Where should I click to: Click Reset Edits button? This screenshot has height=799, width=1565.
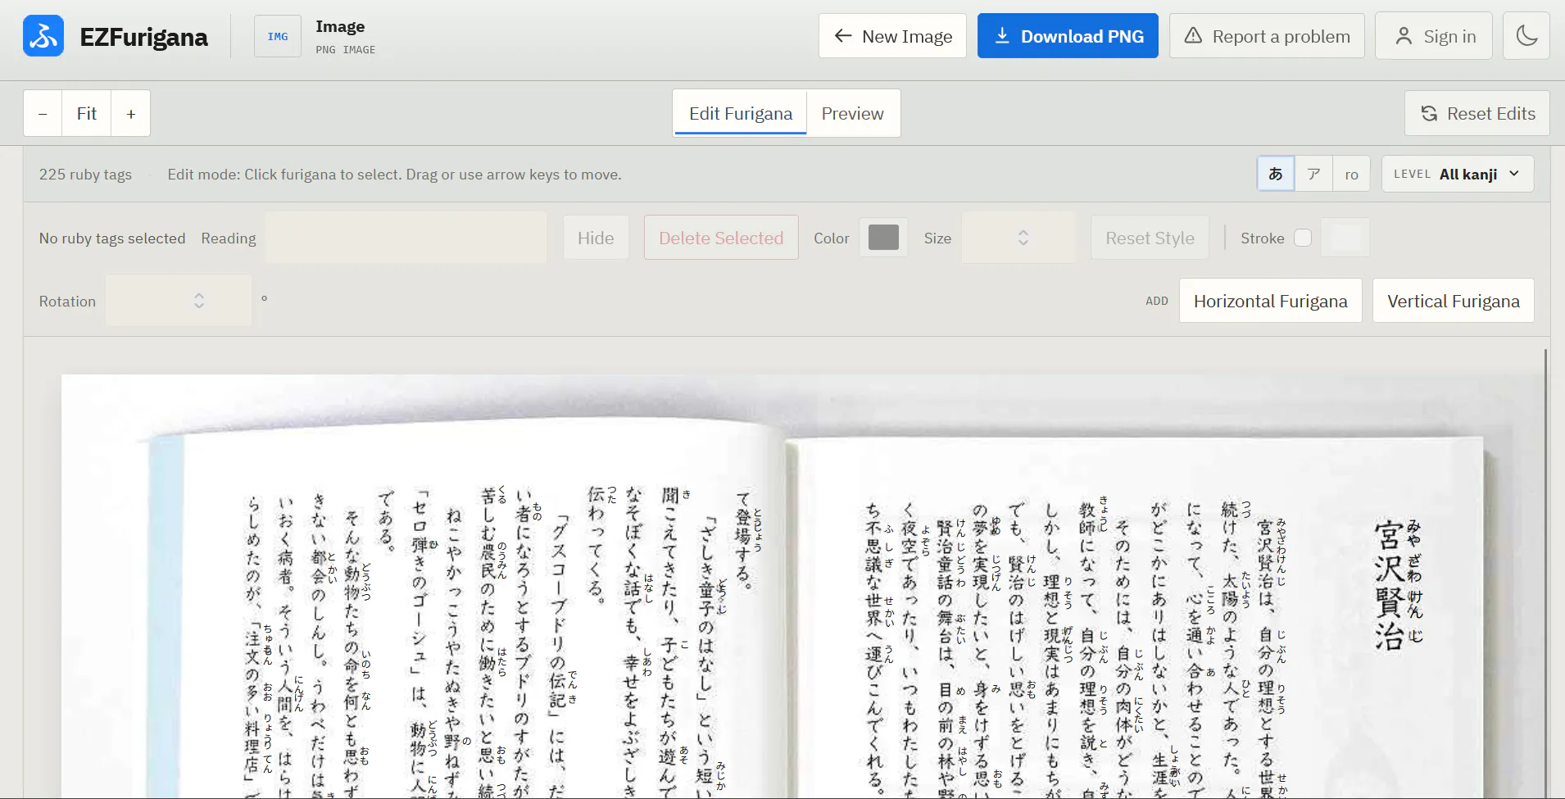click(x=1477, y=114)
